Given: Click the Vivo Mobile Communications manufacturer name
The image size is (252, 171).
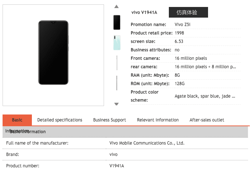Looking at the screenshot, I should [x=147, y=143].
